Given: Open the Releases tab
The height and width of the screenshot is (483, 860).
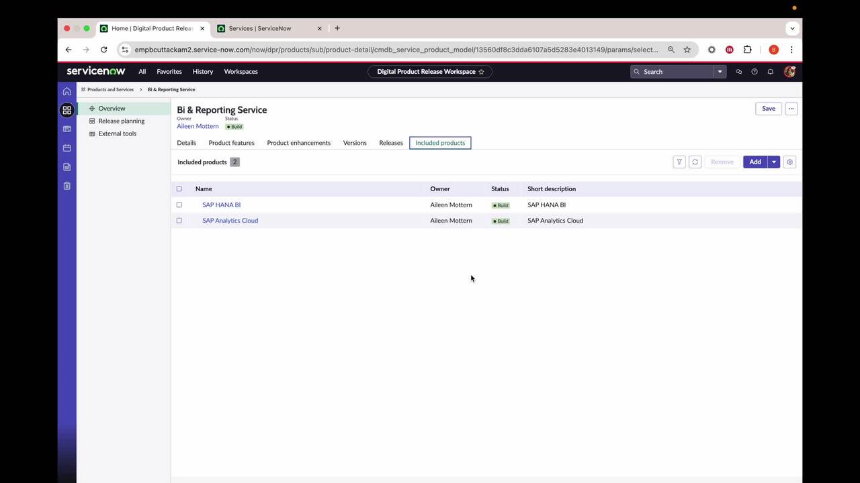Looking at the screenshot, I should [x=390, y=142].
